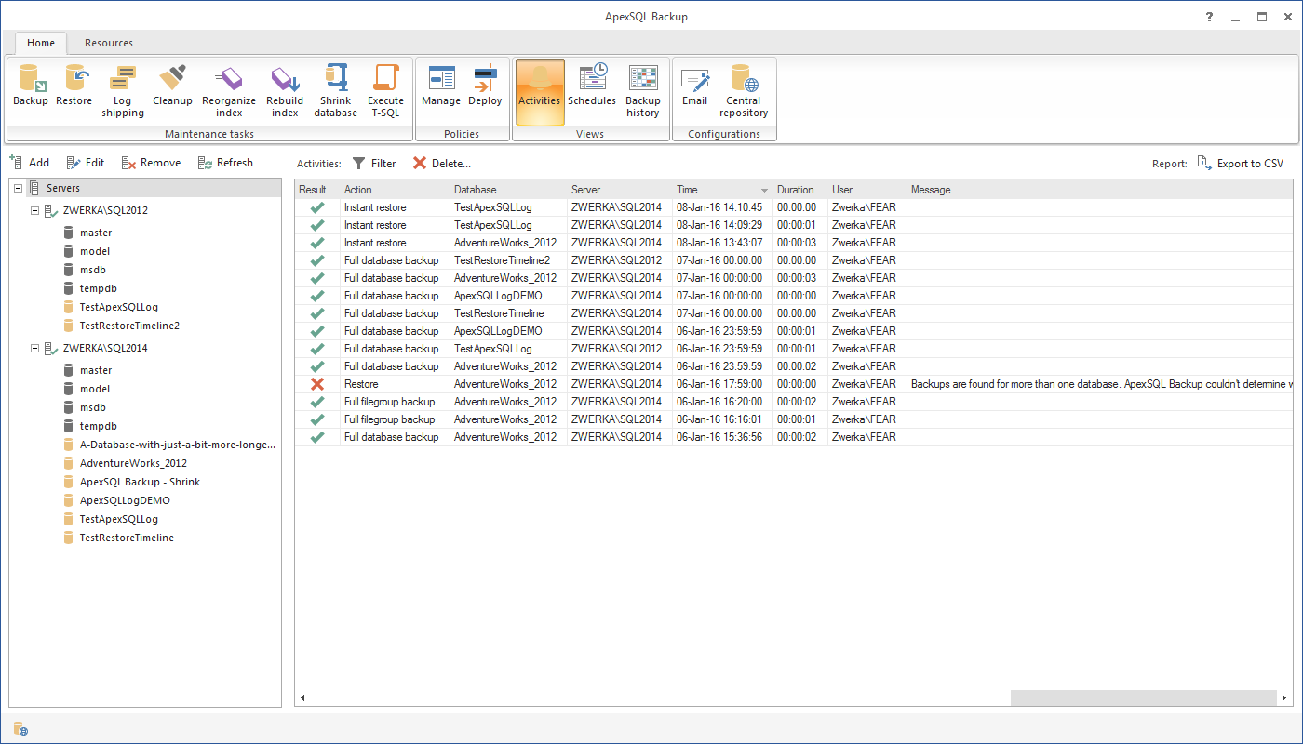Export report to CSV
The width and height of the screenshot is (1303, 744).
point(1241,163)
